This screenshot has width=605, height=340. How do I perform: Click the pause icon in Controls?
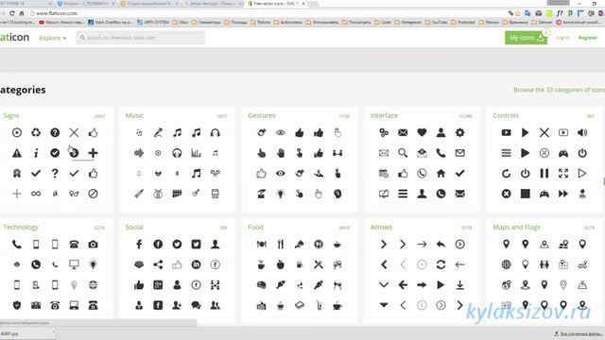click(544, 174)
